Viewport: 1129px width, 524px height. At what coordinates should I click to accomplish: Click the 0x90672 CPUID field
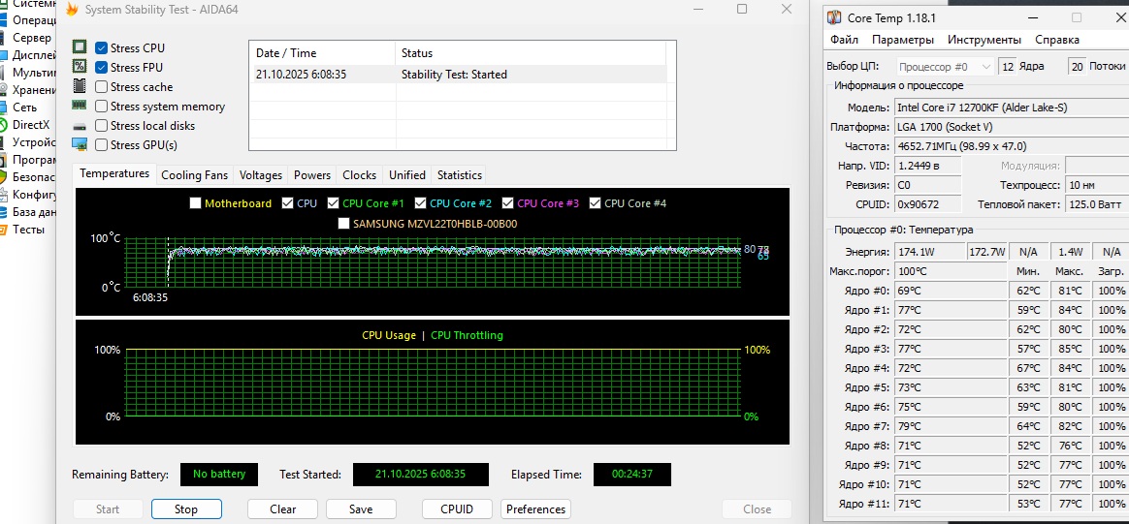click(927, 205)
